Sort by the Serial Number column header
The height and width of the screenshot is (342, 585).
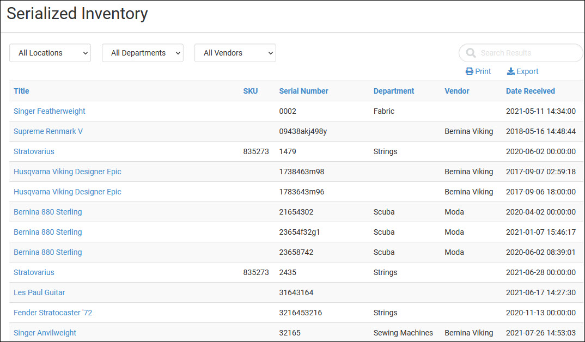pos(303,91)
